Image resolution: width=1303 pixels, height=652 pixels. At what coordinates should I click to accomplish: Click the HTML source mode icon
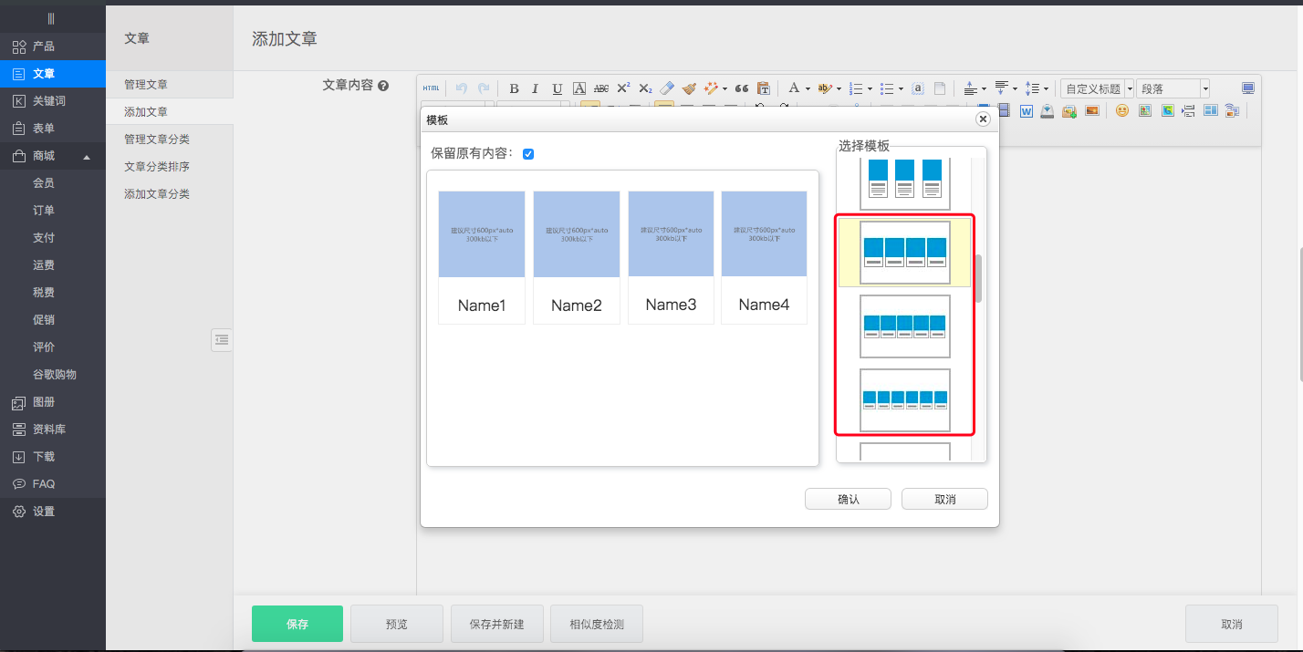431,88
